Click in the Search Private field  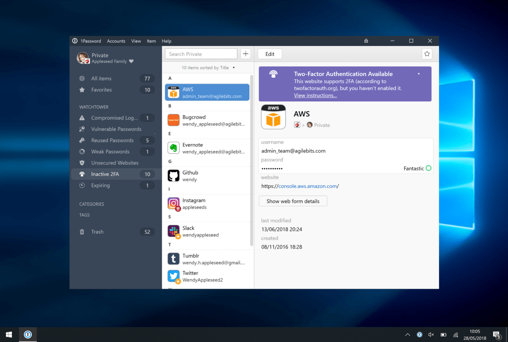point(201,54)
